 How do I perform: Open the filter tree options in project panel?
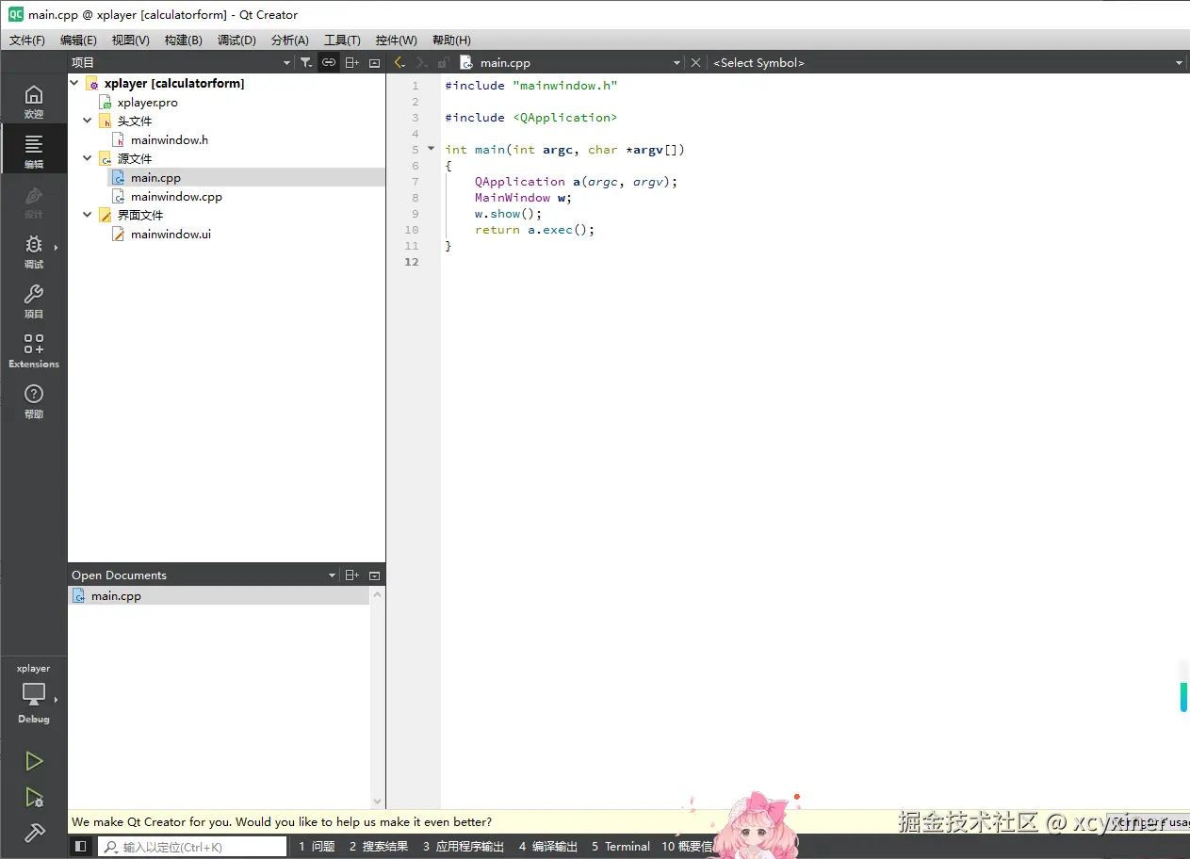[306, 62]
